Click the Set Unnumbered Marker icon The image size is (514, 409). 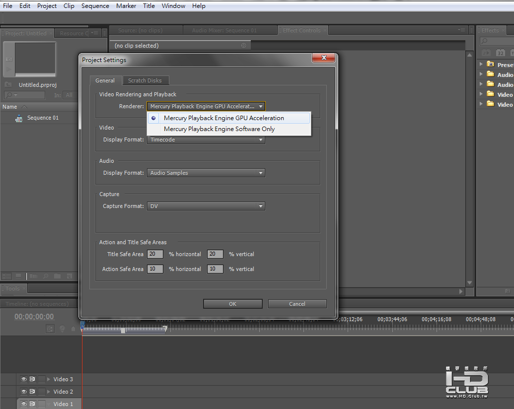click(x=73, y=329)
